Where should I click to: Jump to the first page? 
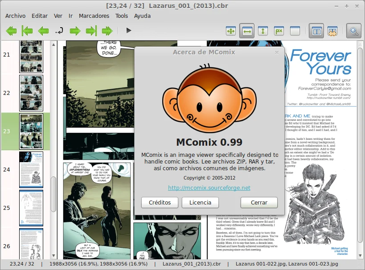27,31
